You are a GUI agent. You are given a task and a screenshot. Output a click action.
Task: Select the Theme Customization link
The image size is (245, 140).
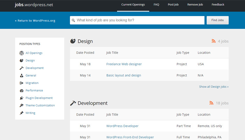click(40, 105)
